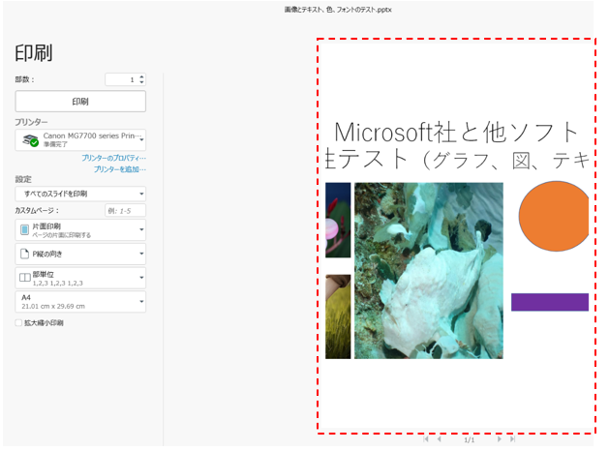The image size is (609, 451).
Task: Go to next preview page arrow
Action: [x=500, y=439]
